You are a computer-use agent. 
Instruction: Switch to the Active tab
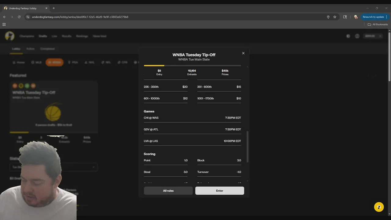click(x=30, y=49)
